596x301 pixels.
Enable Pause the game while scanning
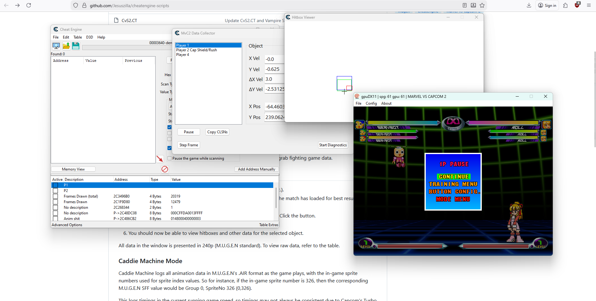(170, 158)
